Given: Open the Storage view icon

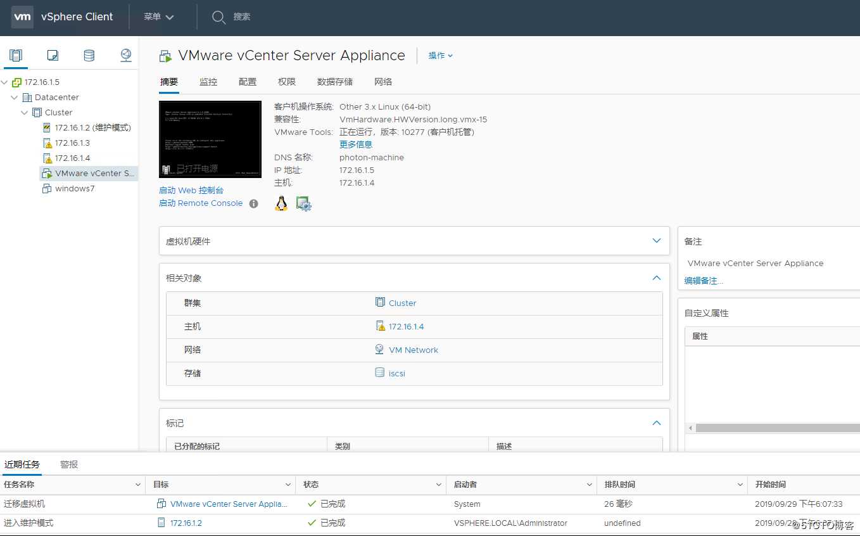Looking at the screenshot, I should [x=89, y=56].
